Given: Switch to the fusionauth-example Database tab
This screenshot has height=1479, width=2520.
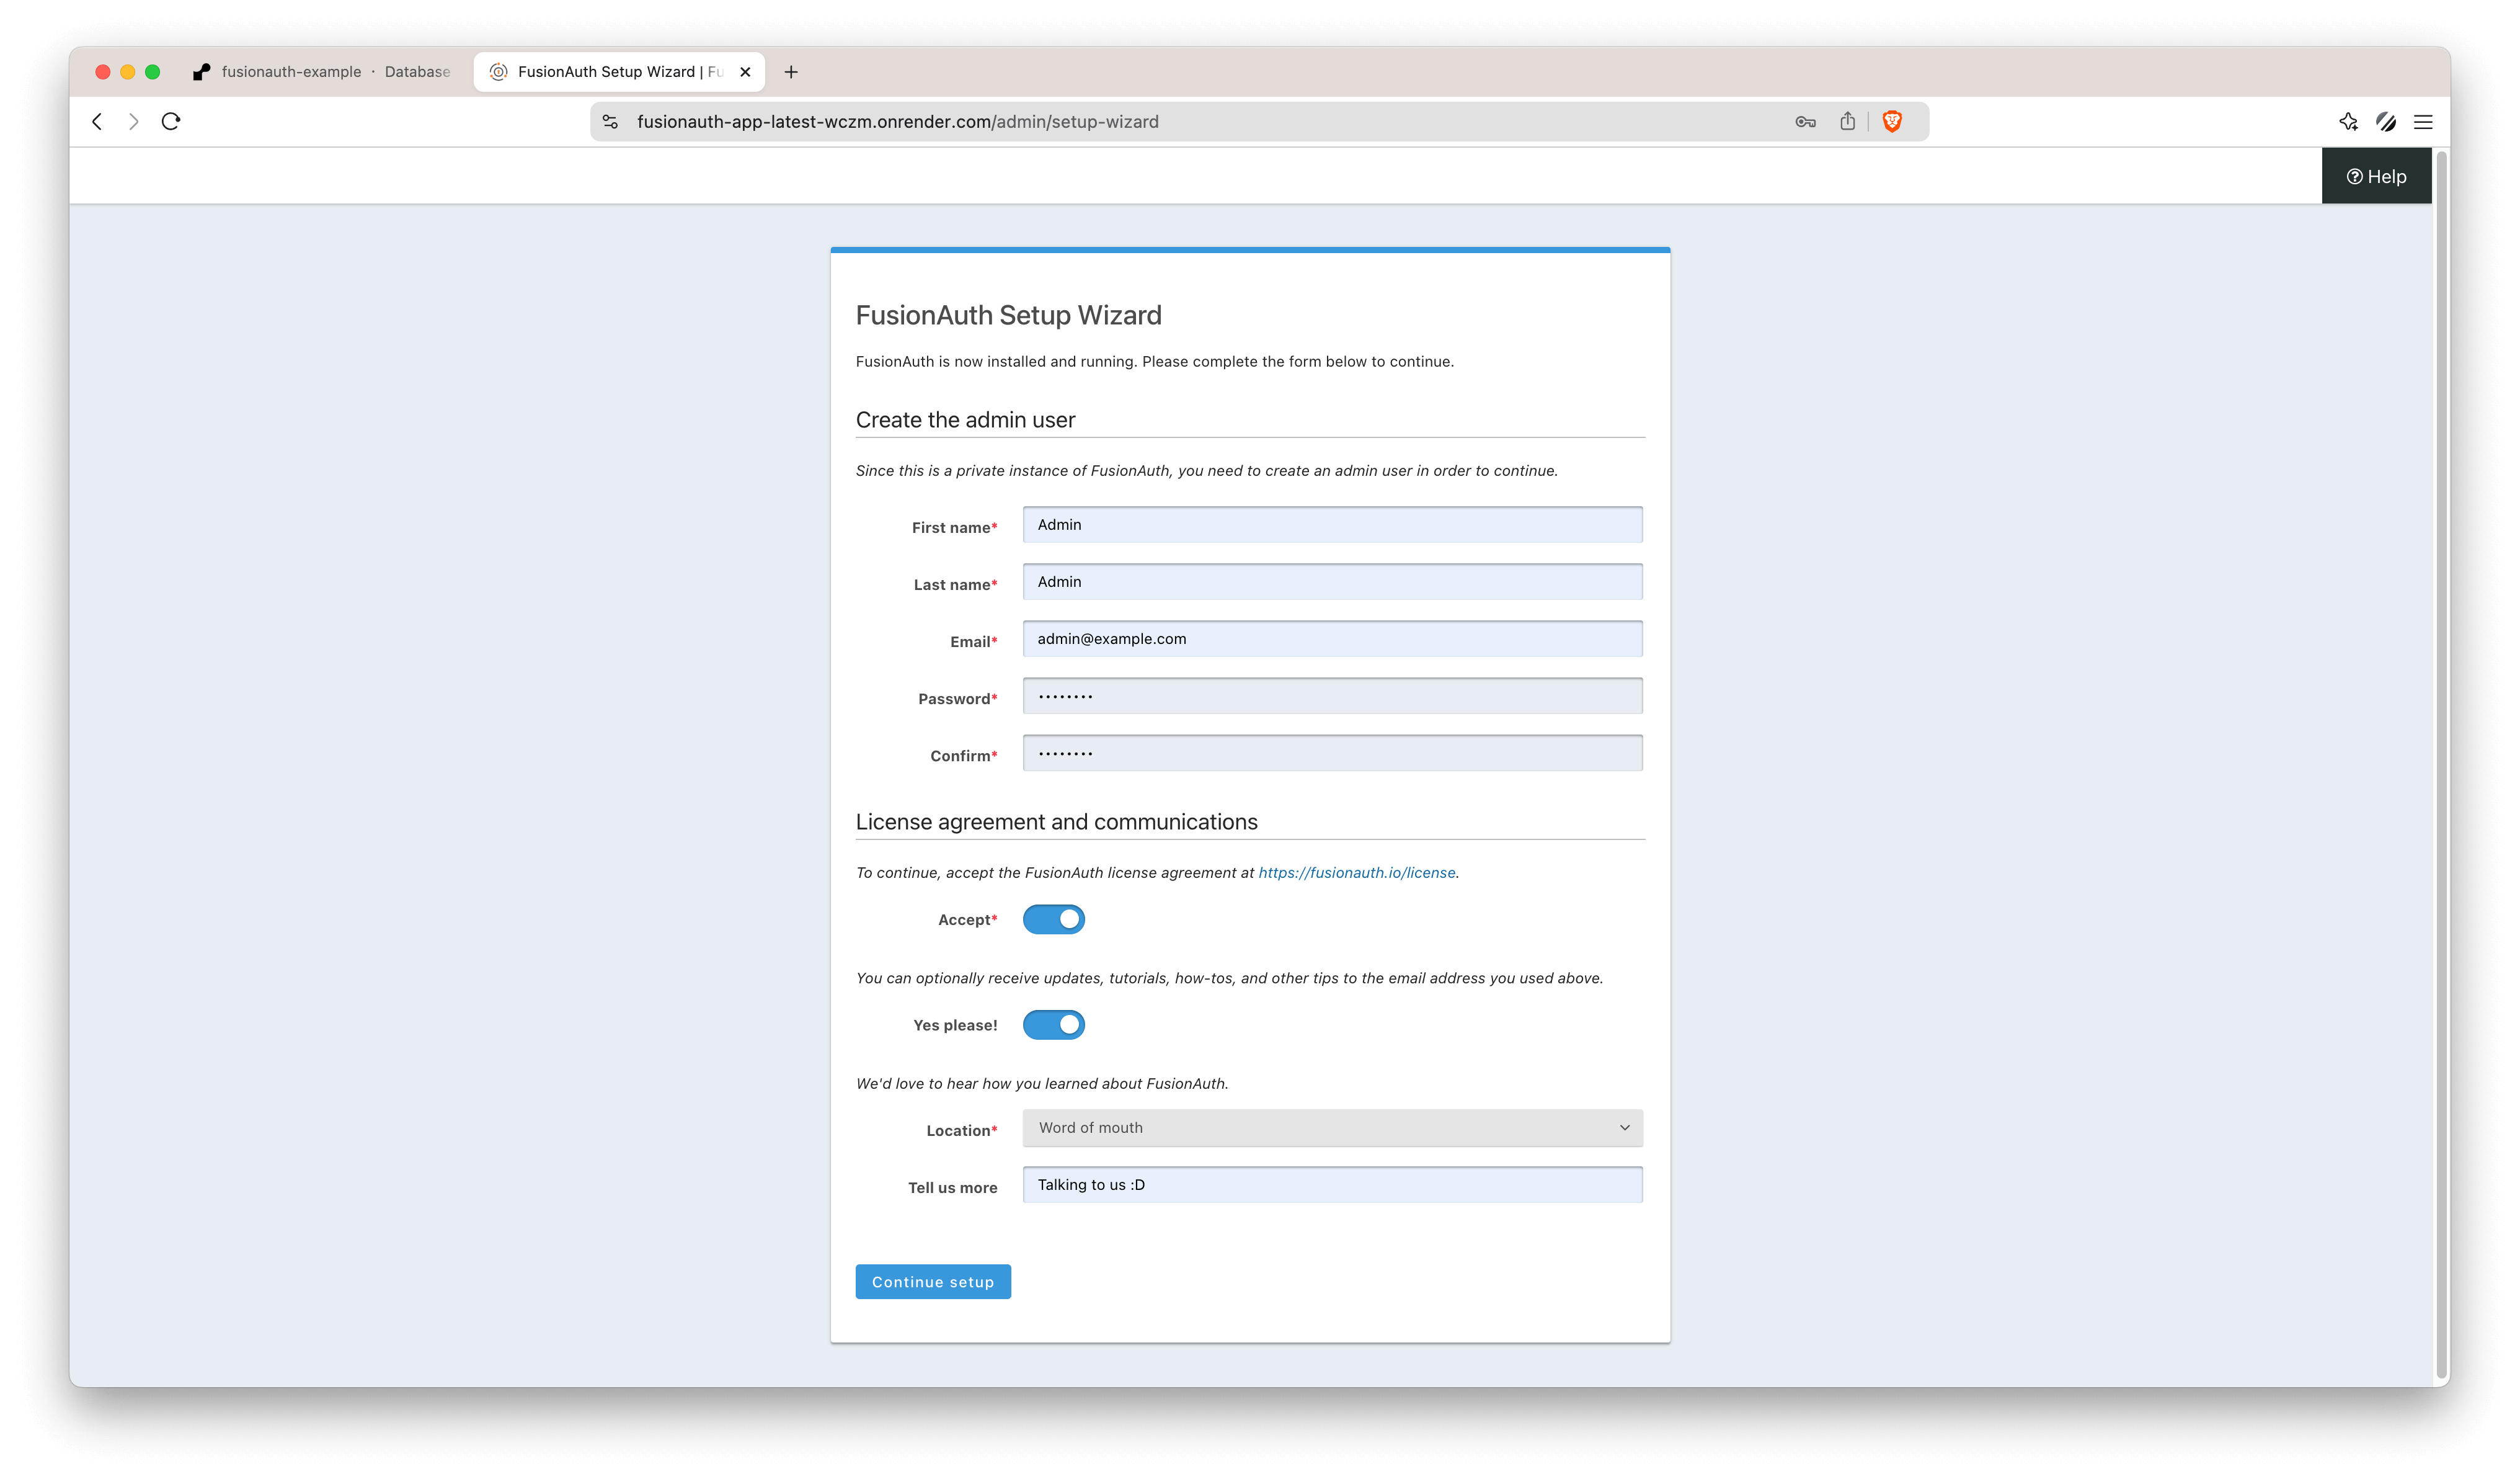Looking at the screenshot, I should [322, 72].
